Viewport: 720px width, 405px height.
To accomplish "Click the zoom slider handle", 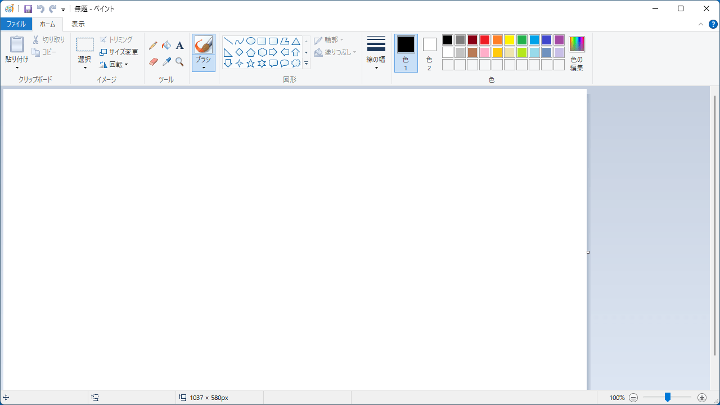I will click(668, 397).
